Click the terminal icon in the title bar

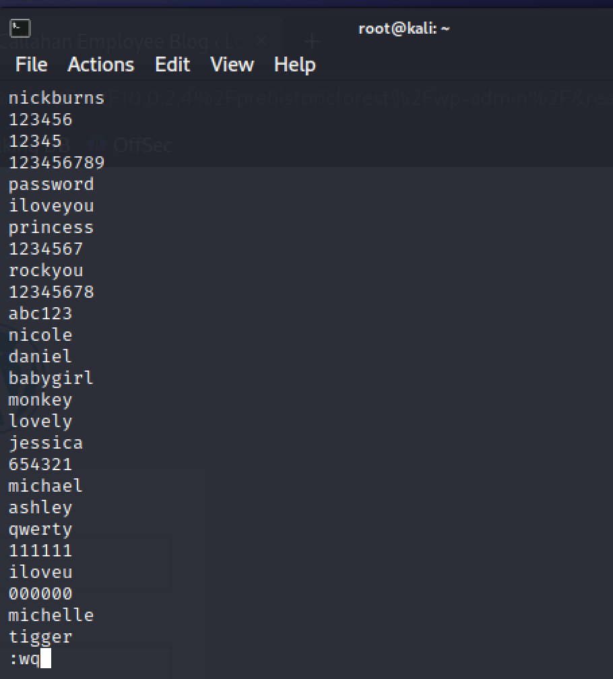[x=20, y=28]
